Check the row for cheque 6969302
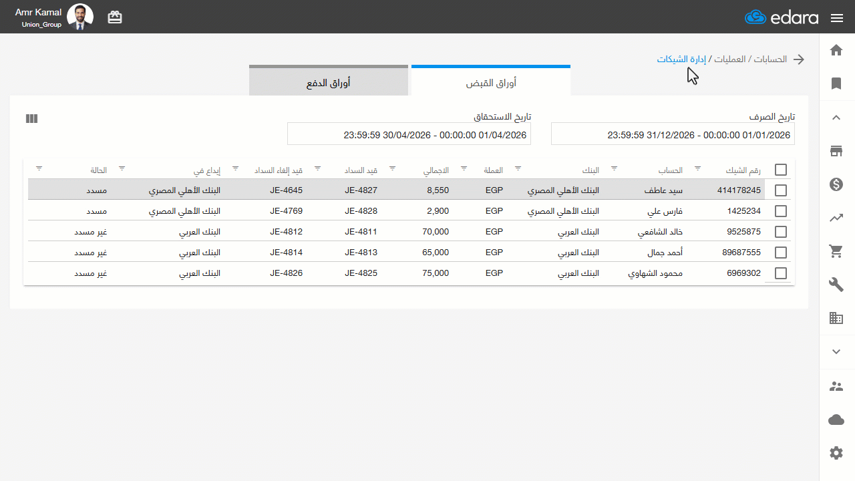This screenshot has height=481, width=855. click(x=781, y=273)
